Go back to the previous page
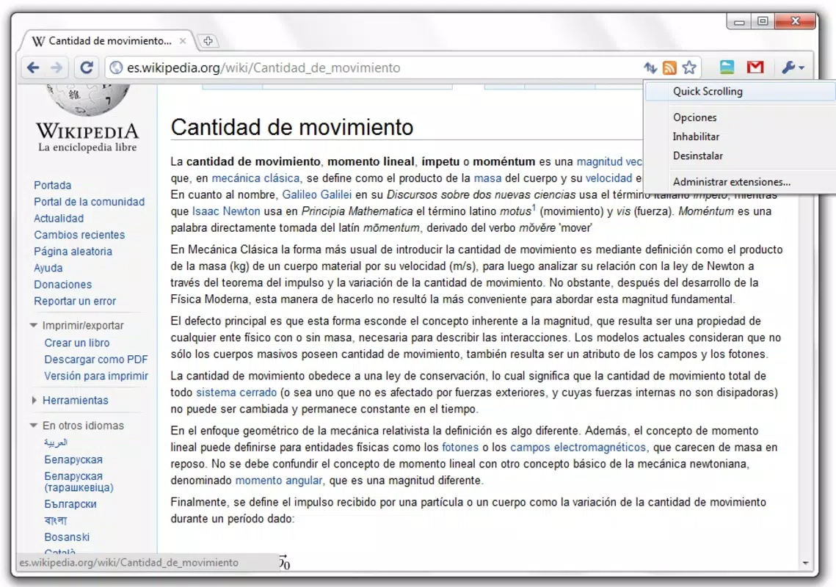Image resolution: width=836 pixels, height=587 pixels. click(x=33, y=68)
